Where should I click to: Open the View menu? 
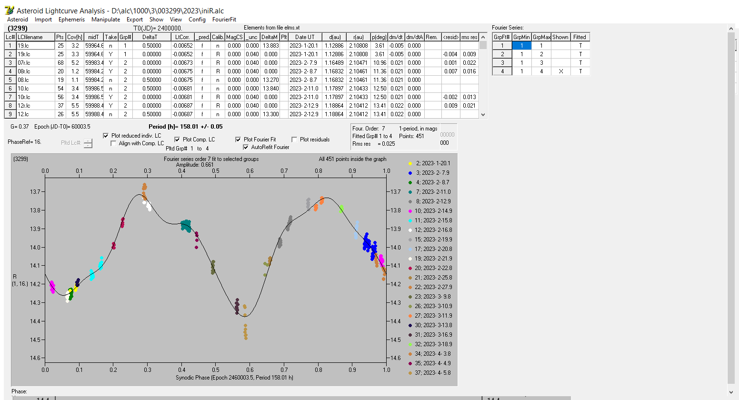pos(176,20)
